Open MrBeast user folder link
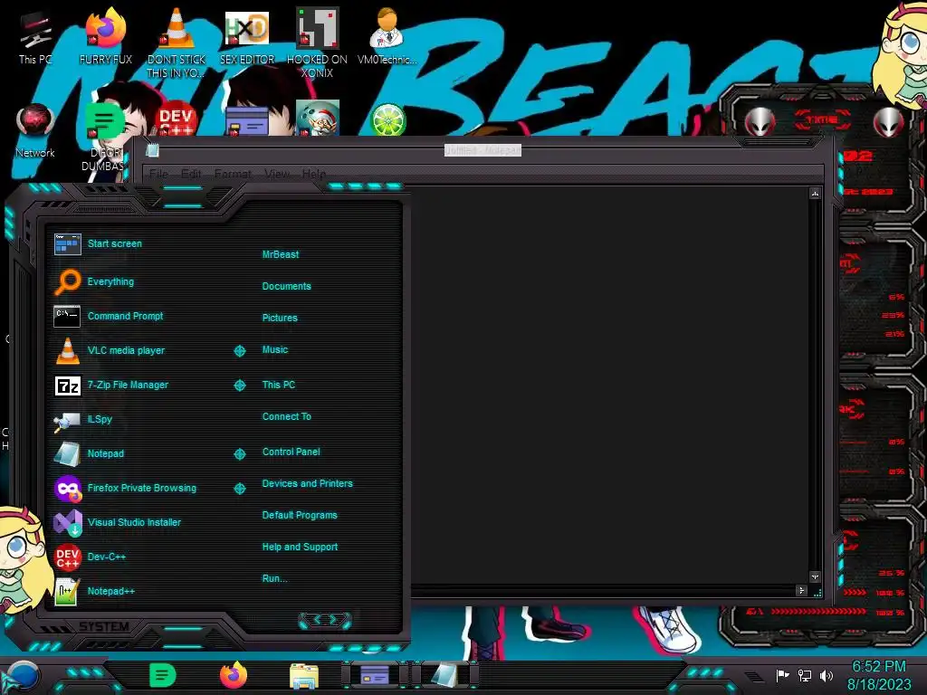The height and width of the screenshot is (695, 927). 281,254
